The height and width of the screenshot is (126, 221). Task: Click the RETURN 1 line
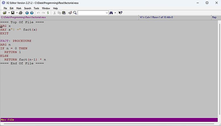[12, 52]
